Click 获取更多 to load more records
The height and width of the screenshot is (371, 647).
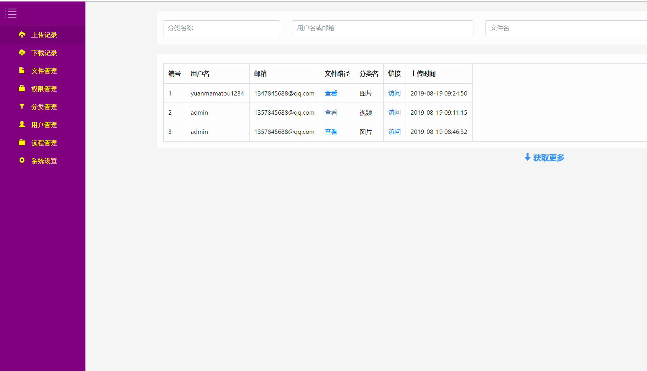548,158
